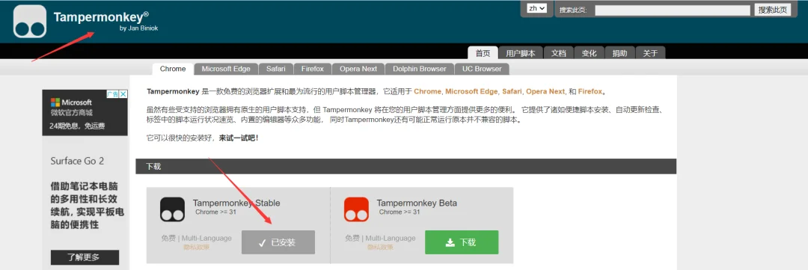Open the 用户脚本 navigation tab
Screen dimensions: 808x270
click(521, 53)
